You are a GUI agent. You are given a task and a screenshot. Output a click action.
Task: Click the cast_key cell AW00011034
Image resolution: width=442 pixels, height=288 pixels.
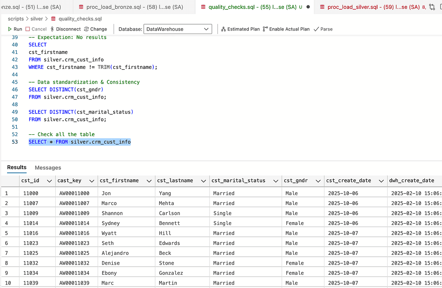pos(74,273)
